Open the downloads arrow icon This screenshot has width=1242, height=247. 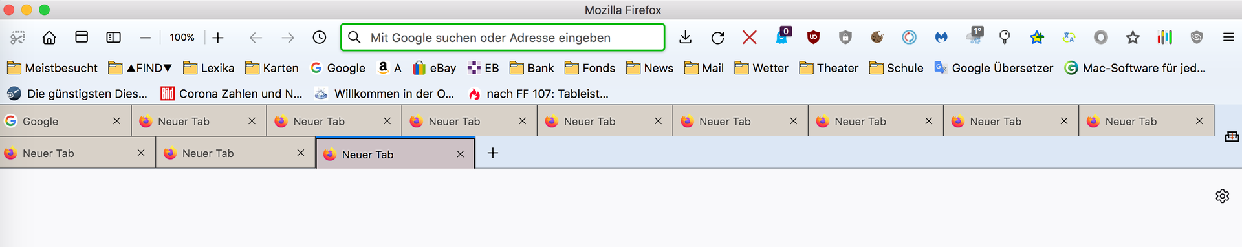[686, 38]
